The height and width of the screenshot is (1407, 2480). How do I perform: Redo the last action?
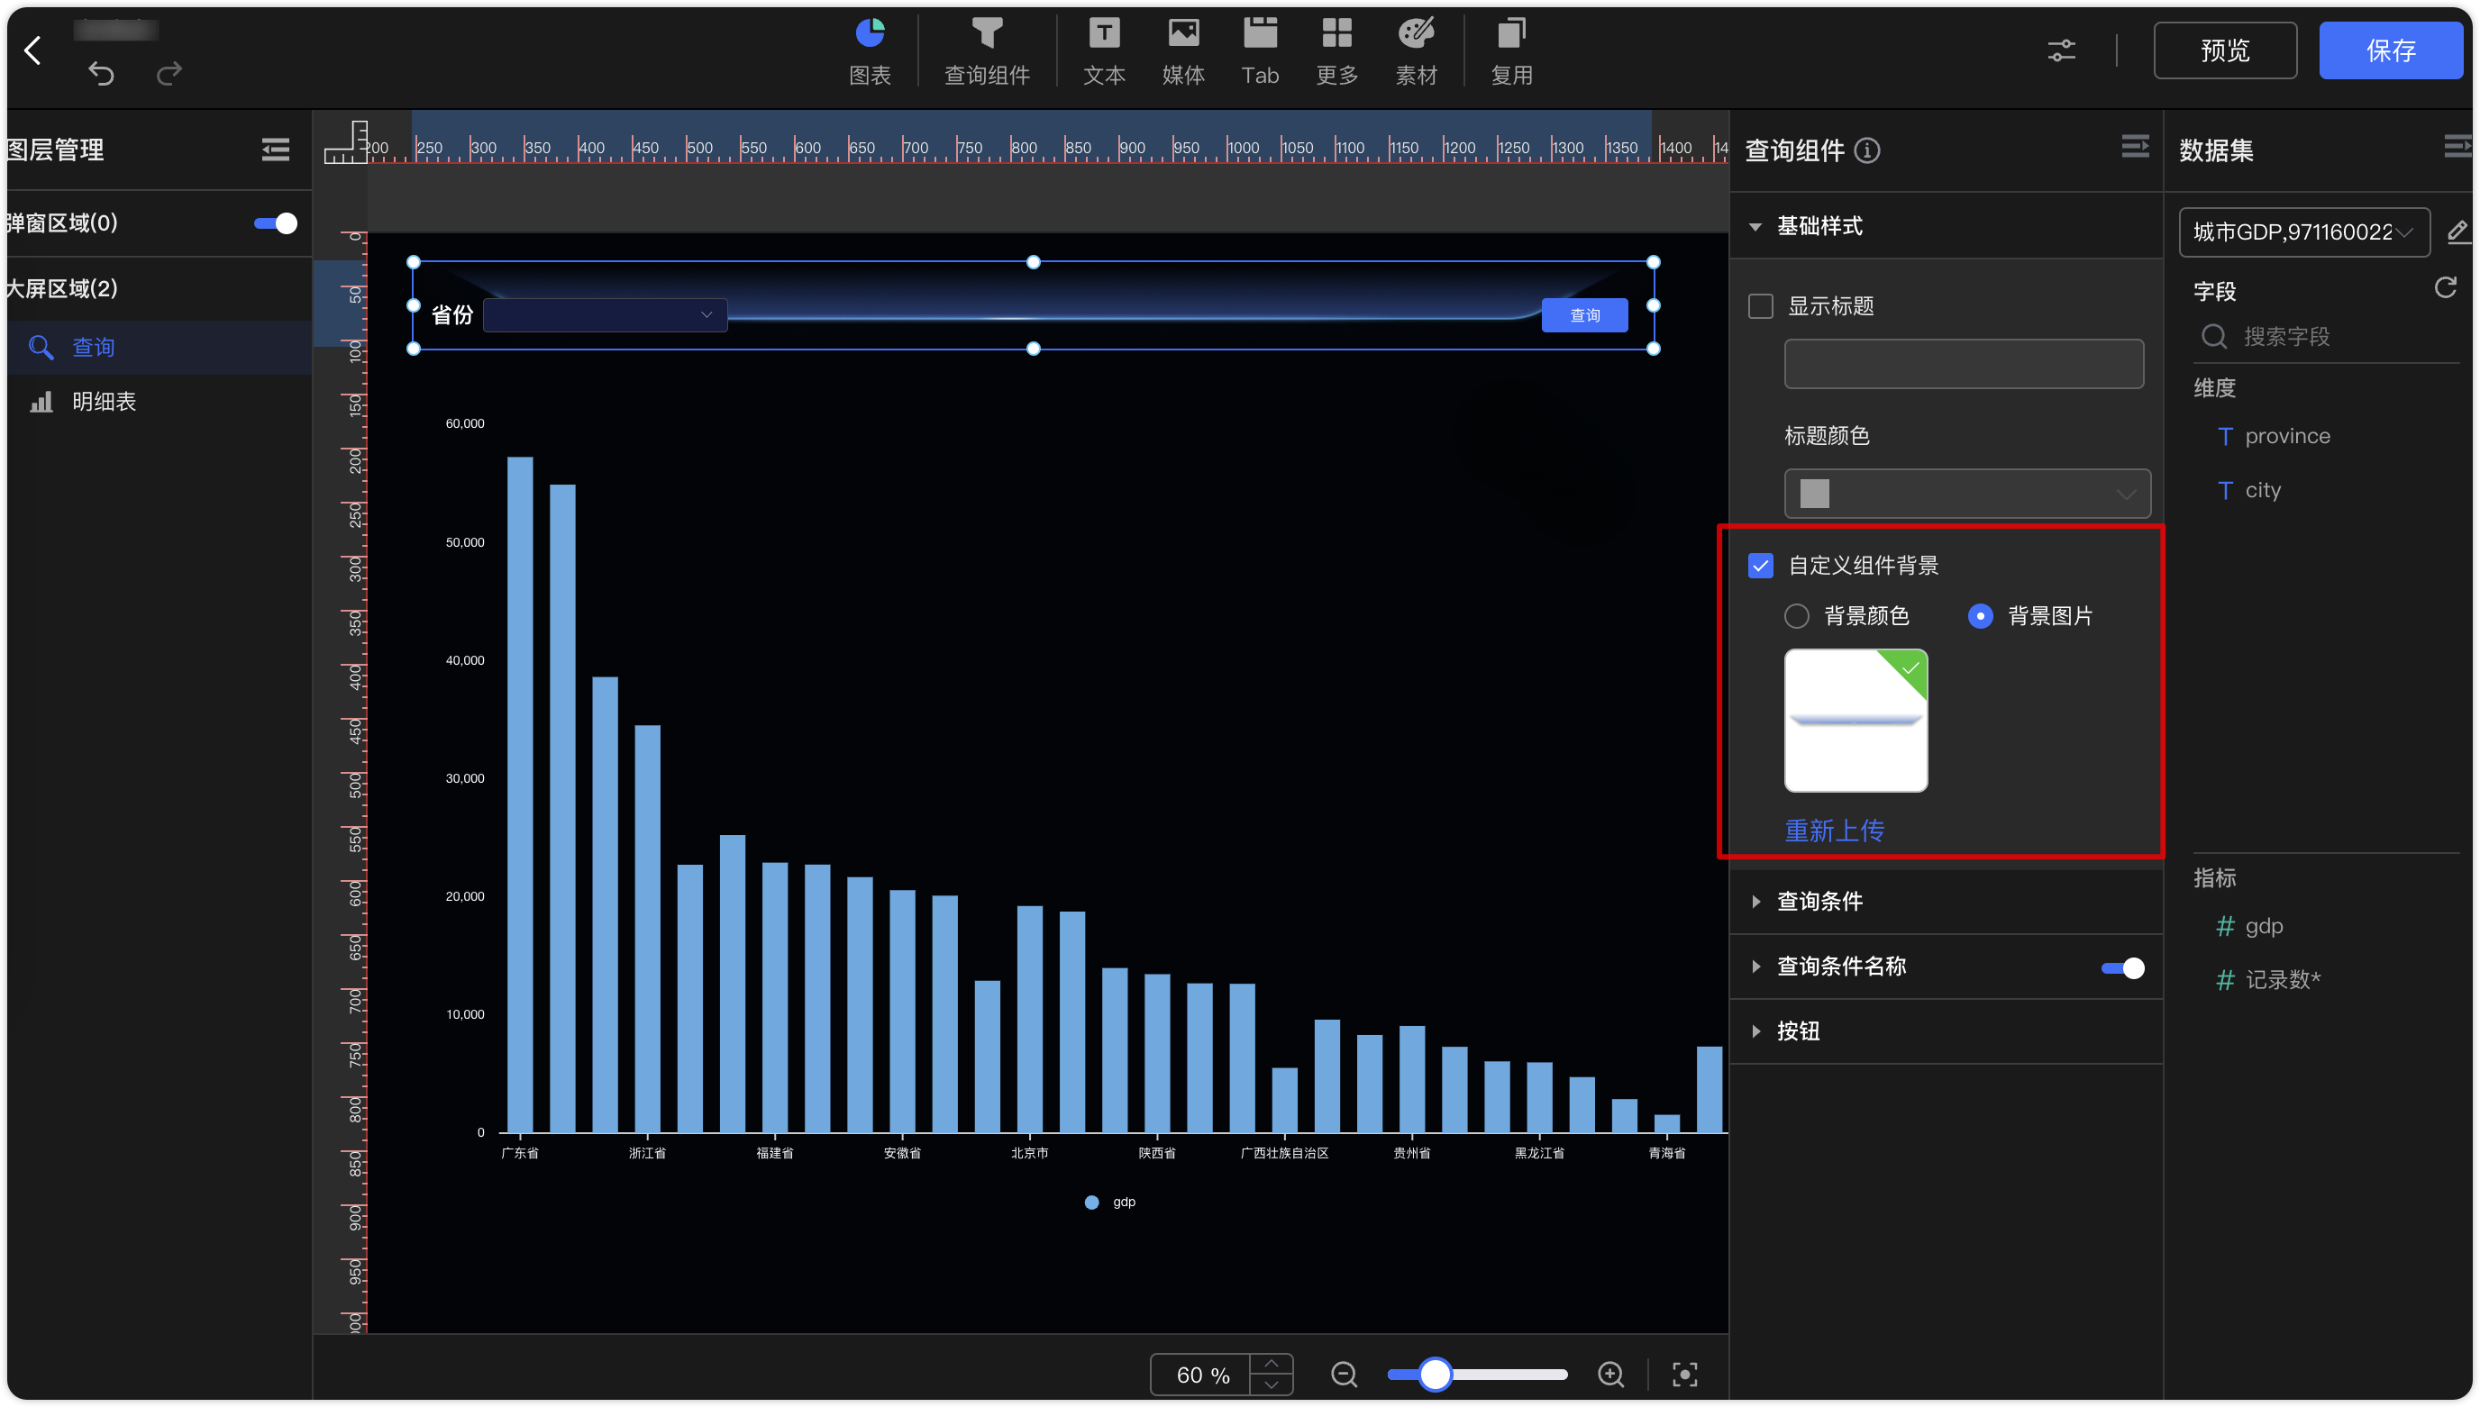pos(169,74)
